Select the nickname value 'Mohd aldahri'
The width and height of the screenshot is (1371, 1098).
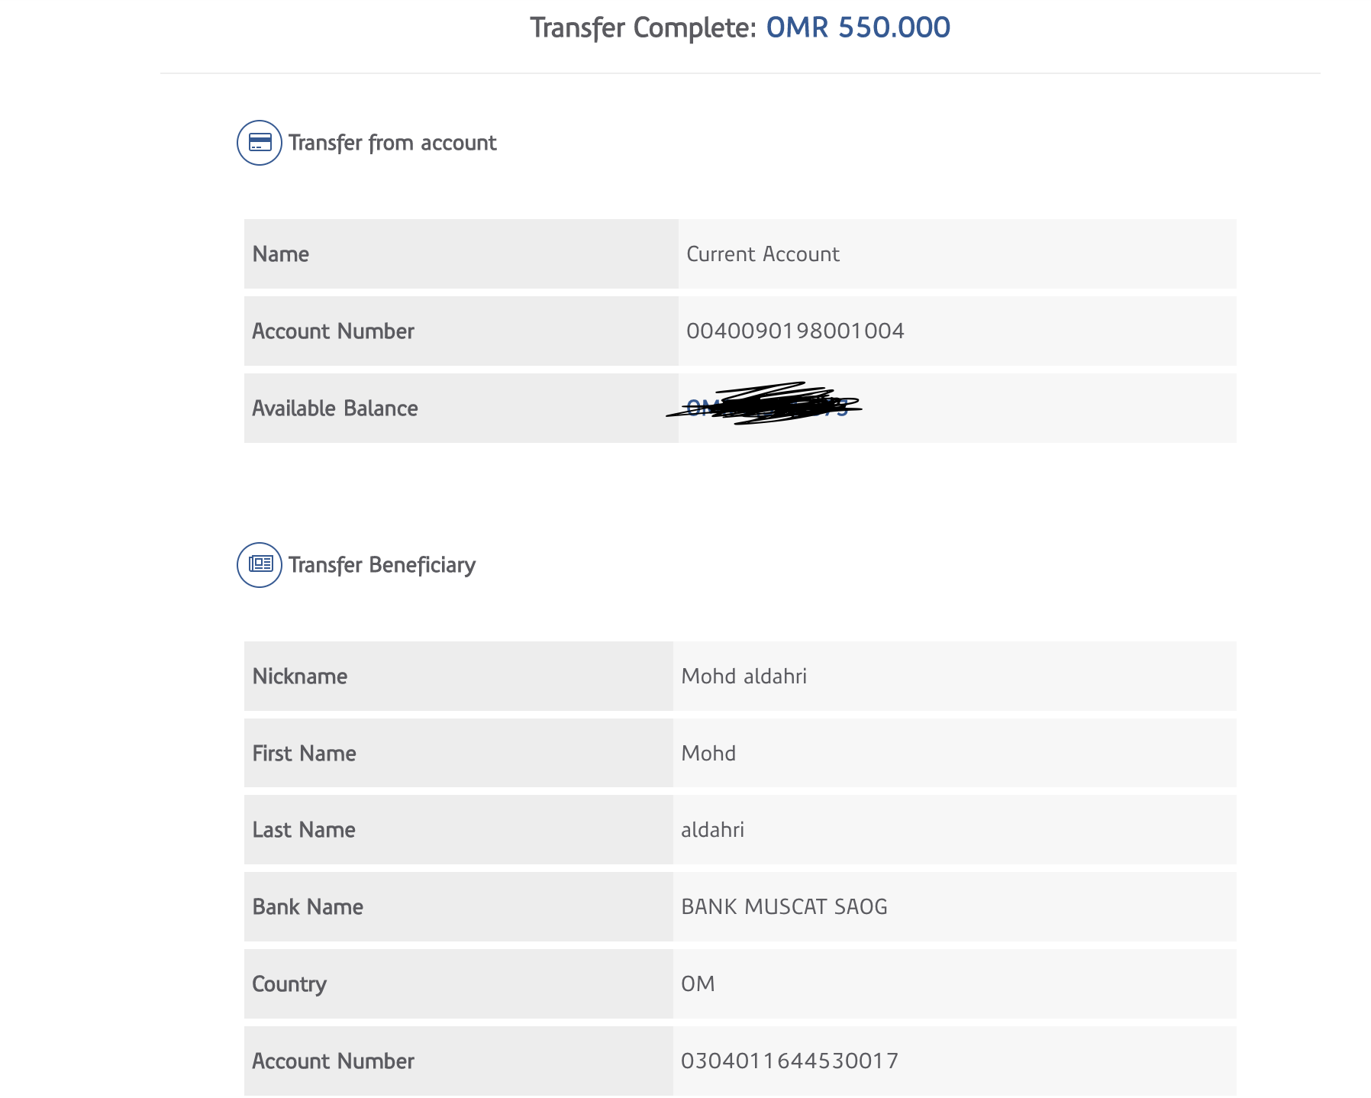744,677
